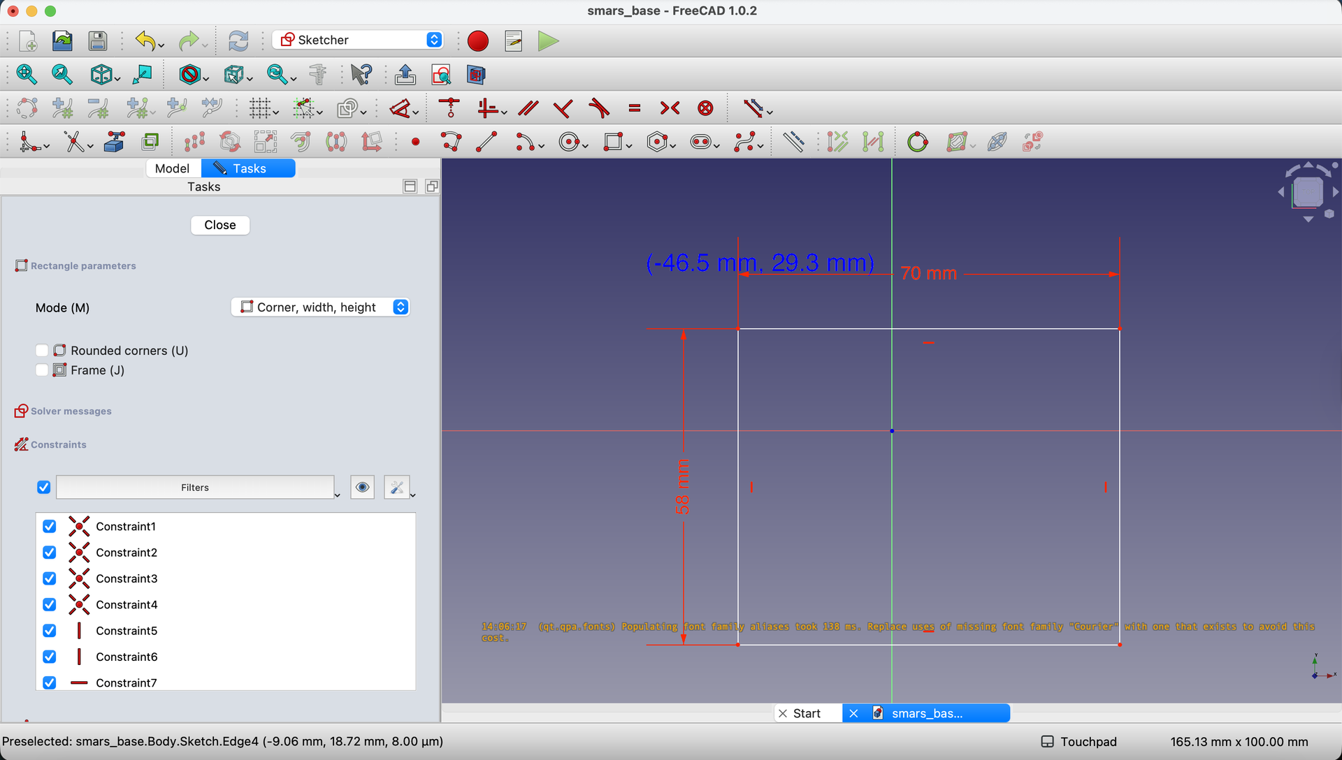
Task: Select the create point tool
Action: click(416, 142)
